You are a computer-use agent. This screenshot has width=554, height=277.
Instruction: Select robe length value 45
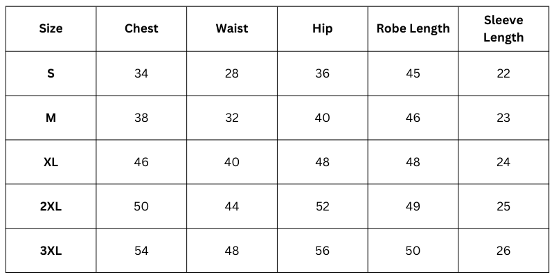pyautogui.click(x=413, y=73)
